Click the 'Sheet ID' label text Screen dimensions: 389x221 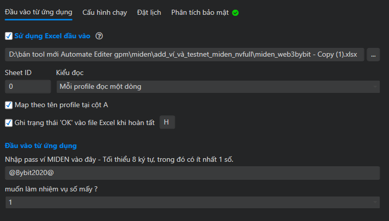18,72
